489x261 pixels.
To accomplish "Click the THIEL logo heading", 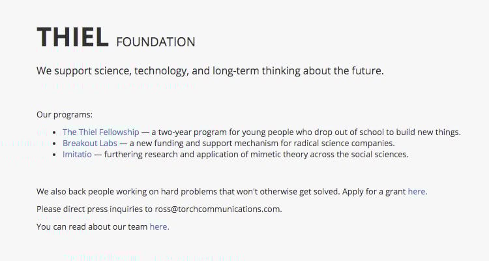I will [x=72, y=38].
